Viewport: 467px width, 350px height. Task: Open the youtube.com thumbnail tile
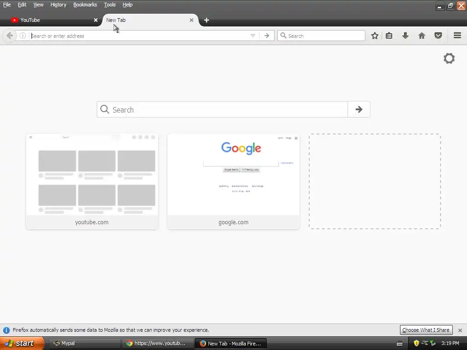coord(92,181)
